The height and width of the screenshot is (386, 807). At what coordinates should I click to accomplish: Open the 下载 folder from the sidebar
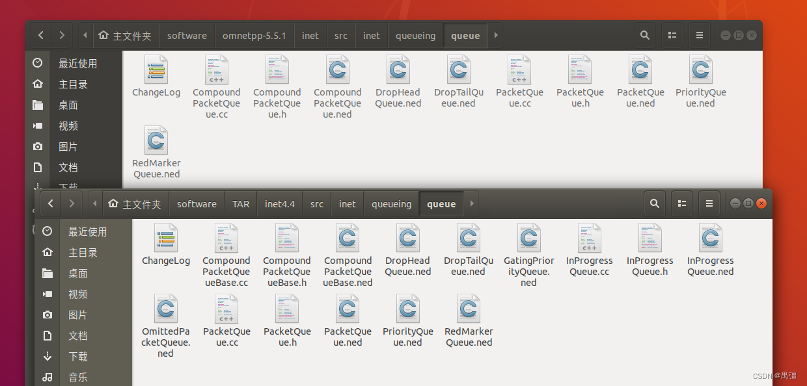click(77, 356)
